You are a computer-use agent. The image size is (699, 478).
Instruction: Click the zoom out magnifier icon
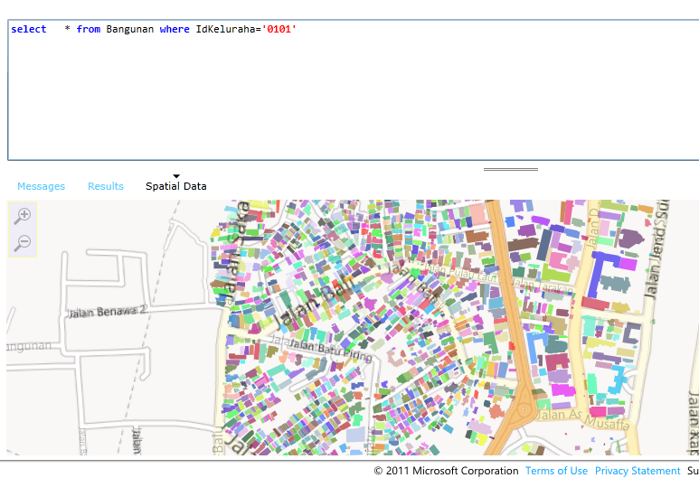point(23,242)
